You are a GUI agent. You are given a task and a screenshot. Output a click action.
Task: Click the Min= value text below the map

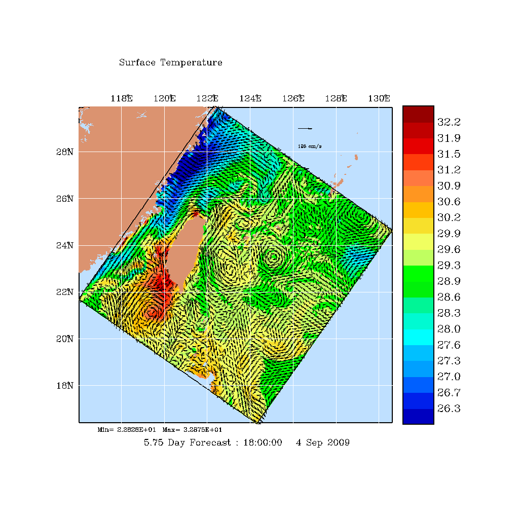(127, 430)
